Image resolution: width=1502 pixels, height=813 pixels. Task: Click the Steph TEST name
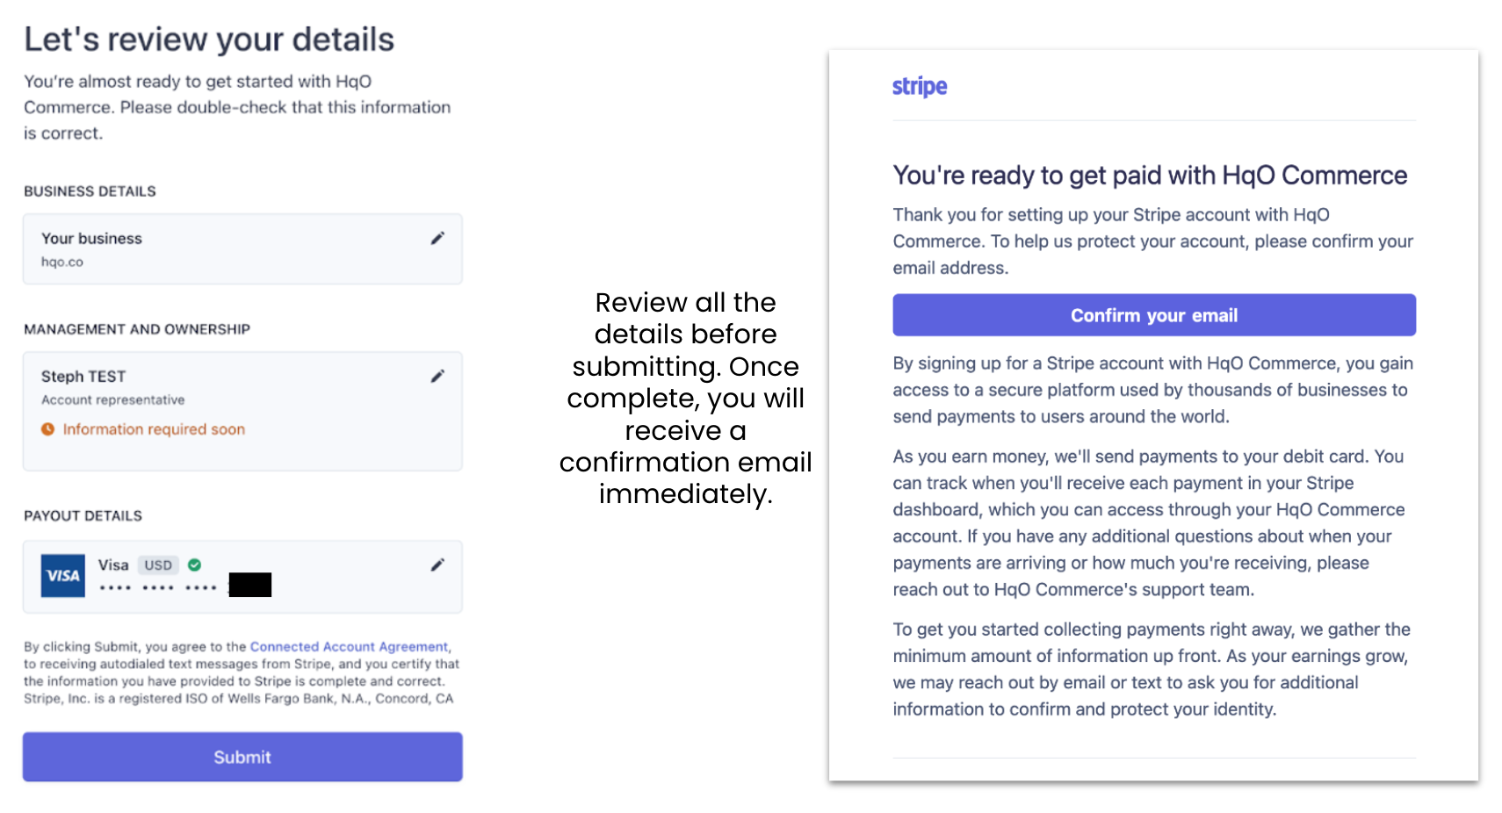pos(83,377)
